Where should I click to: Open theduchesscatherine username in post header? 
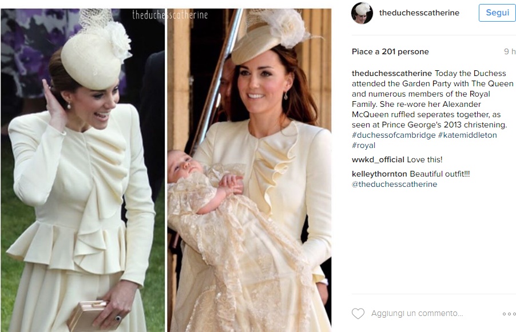coord(419,13)
